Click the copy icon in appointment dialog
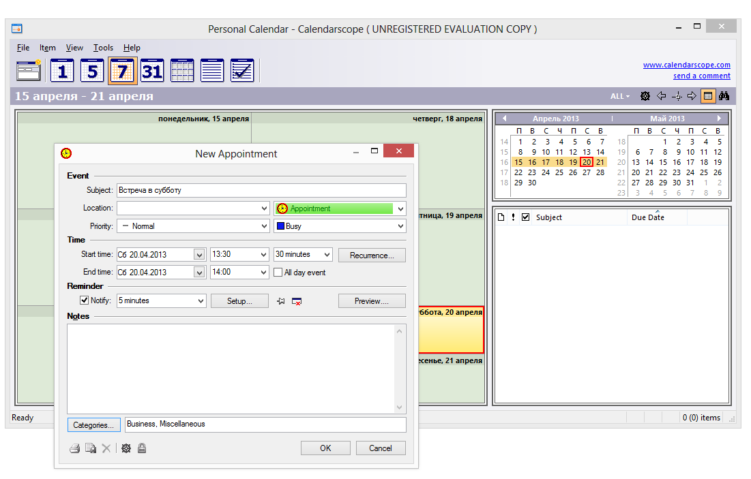 [91, 448]
